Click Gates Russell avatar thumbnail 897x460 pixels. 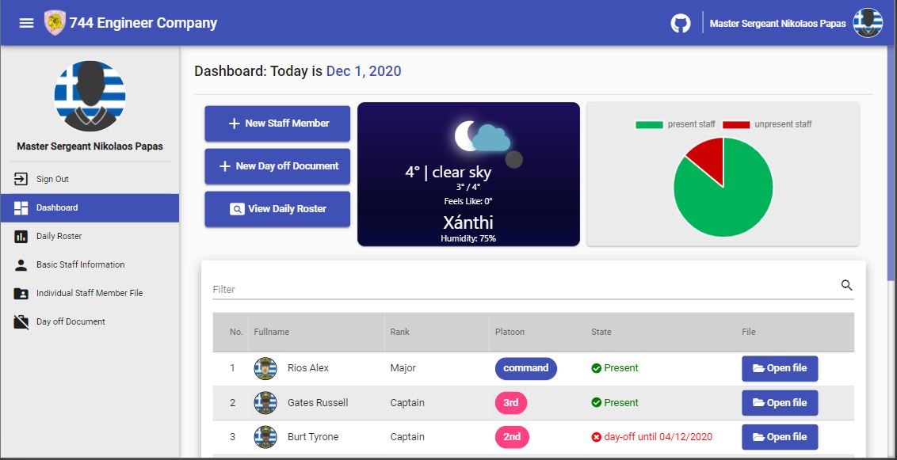click(x=265, y=403)
